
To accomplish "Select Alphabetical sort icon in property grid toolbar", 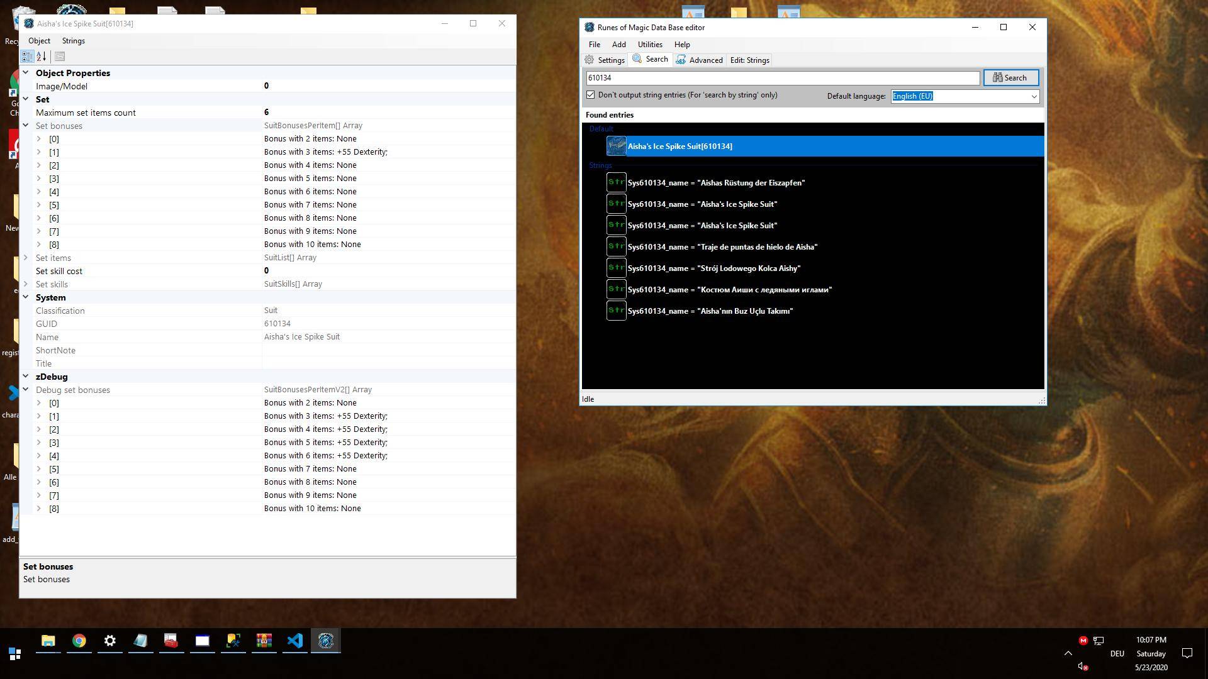I will pyautogui.click(x=42, y=57).
